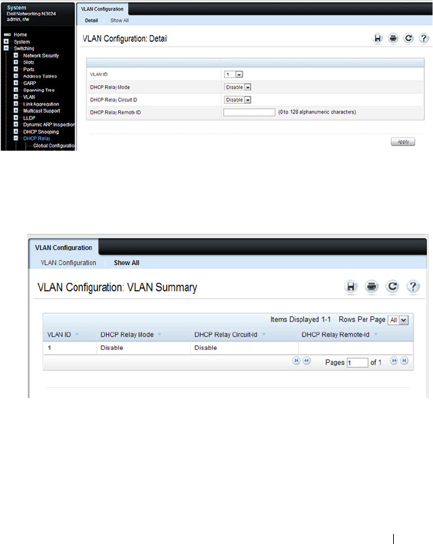Viewport: 433px width, 544px height.
Task: Expand the Ports tree node
Action: (16, 69)
